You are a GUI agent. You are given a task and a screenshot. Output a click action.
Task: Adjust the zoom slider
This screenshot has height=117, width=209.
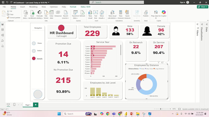(161, 109)
